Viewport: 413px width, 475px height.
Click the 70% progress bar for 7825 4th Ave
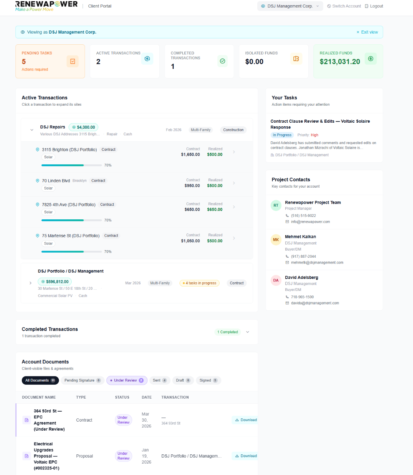pos(72,220)
